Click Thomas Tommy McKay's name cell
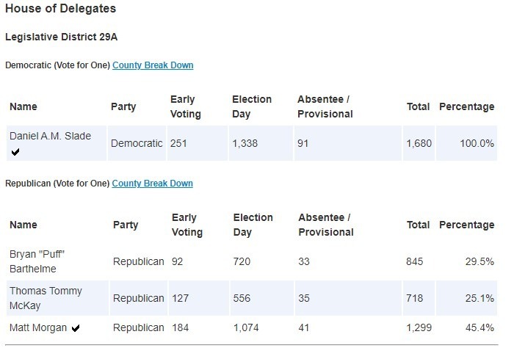 57,298
